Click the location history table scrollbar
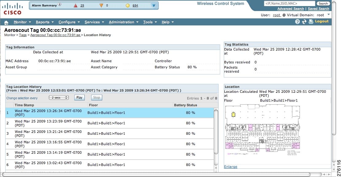The width and height of the screenshot is (342, 177). (216, 132)
